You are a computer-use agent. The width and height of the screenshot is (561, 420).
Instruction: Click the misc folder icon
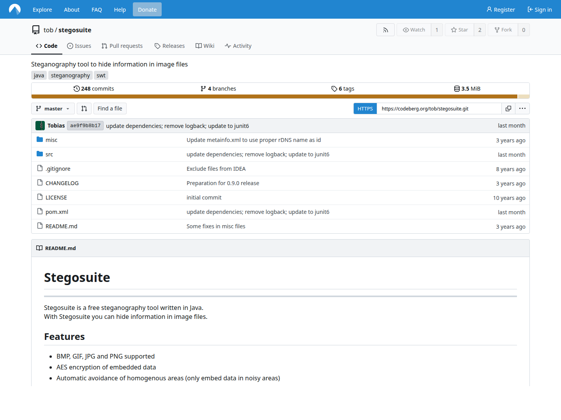pyautogui.click(x=40, y=140)
